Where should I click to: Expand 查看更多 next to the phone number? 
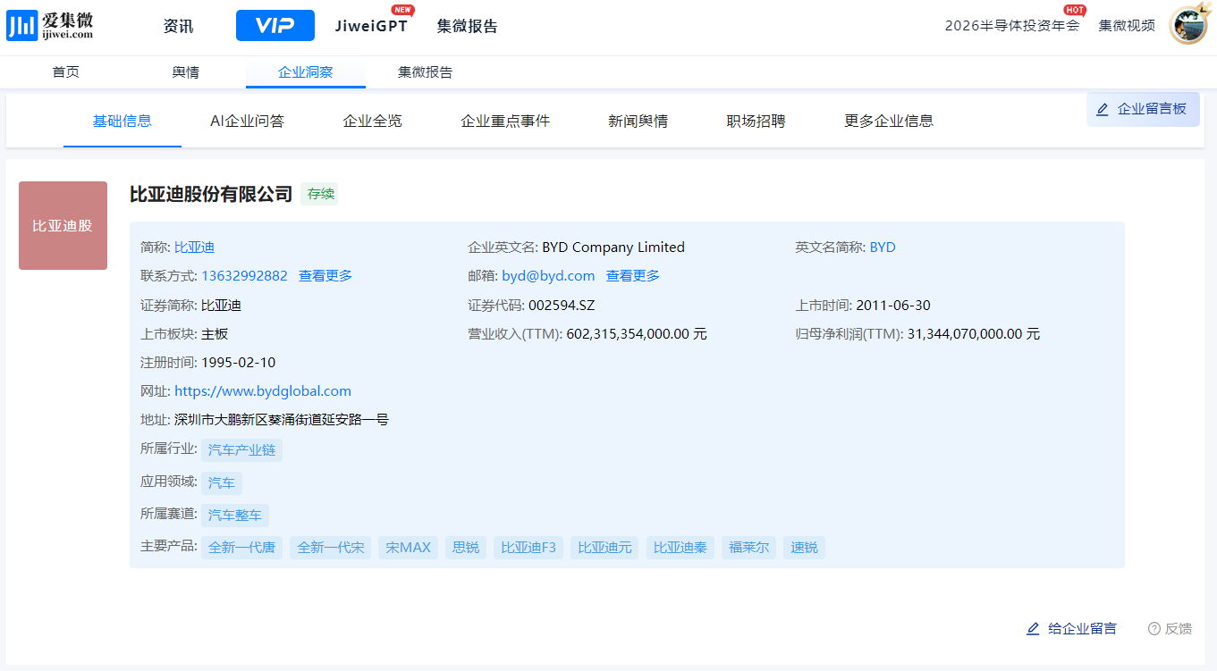[x=325, y=276]
